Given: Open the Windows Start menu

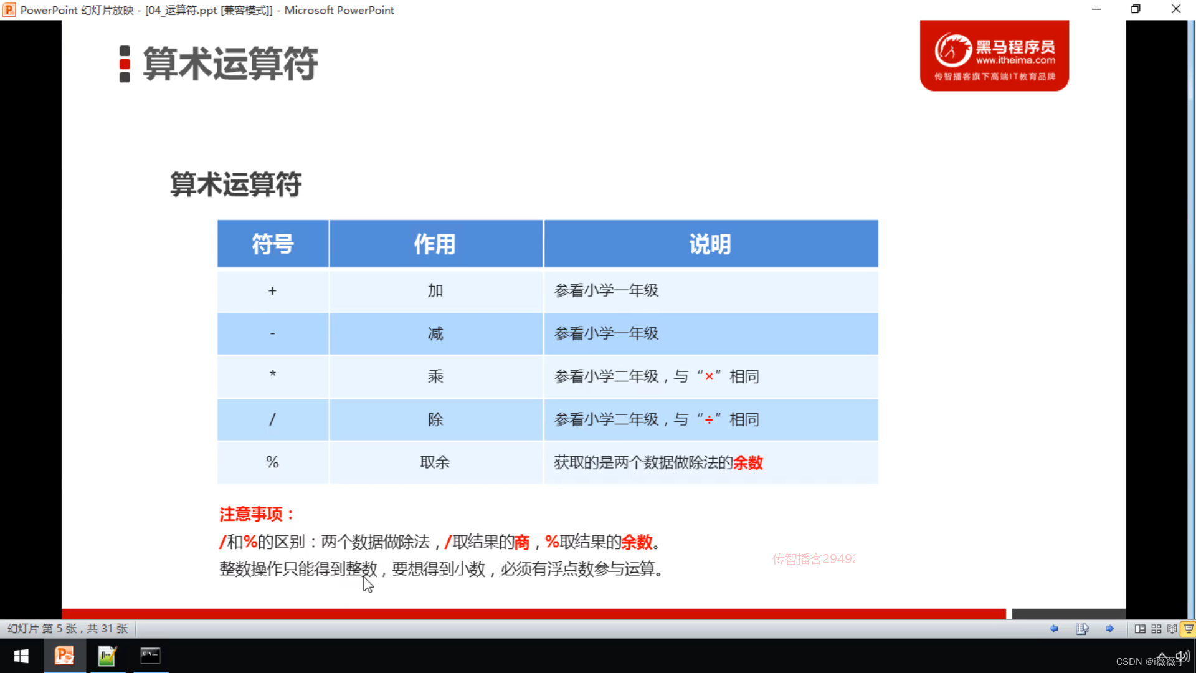Looking at the screenshot, I should (21, 656).
